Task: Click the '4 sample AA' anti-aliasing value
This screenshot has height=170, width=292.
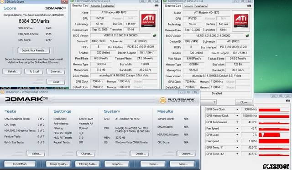Action: 86,124
